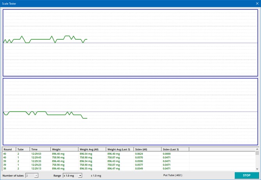
Task: Click the Stdev (All) column header
Action: 147,149
